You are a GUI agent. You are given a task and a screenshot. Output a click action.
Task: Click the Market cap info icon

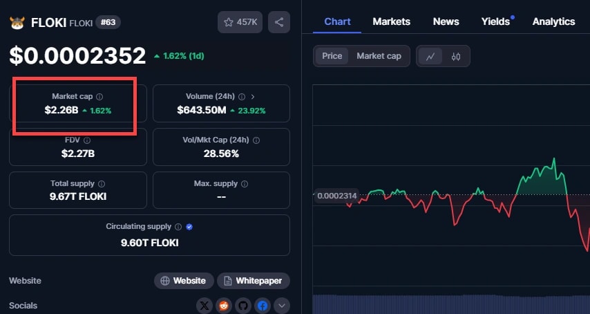click(x=99, y=97)
